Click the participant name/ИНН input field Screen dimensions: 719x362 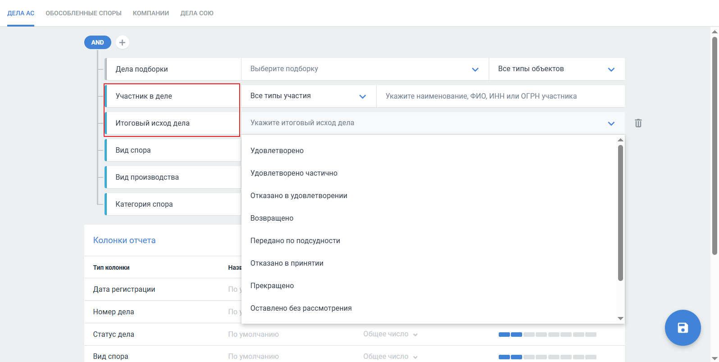(x=500, y=96)
